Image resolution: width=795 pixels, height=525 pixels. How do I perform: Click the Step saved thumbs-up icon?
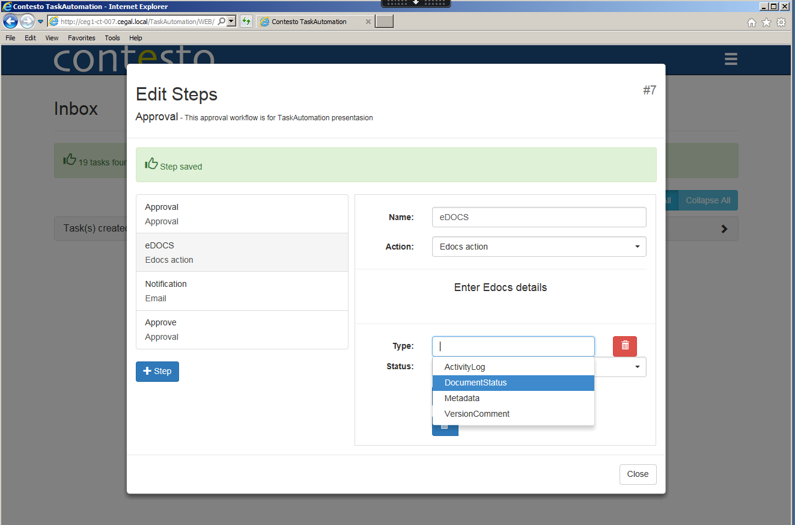pyautogui.click(x=151, y=164)
